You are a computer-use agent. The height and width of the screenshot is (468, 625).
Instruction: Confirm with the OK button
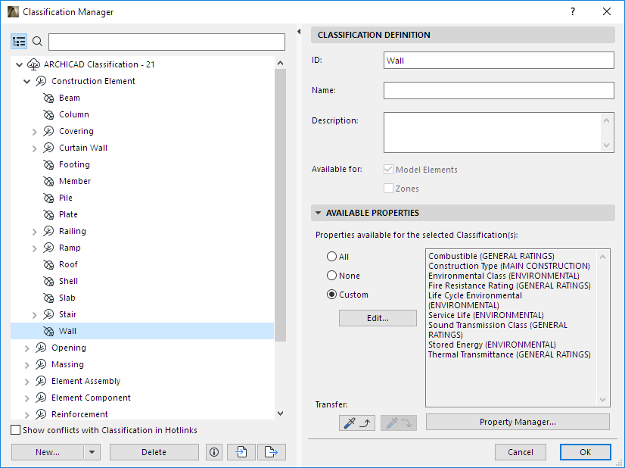[585, 452]
